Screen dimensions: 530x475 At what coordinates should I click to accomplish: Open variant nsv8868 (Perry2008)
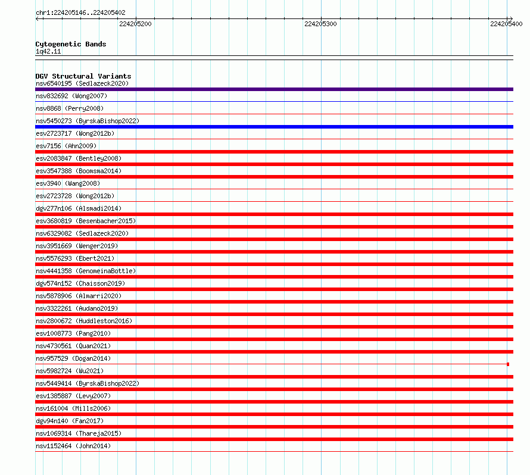(70, 108)
